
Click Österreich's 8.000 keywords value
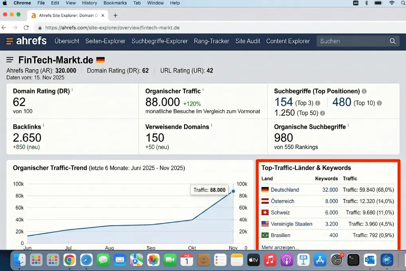click(x=331, y=201)
